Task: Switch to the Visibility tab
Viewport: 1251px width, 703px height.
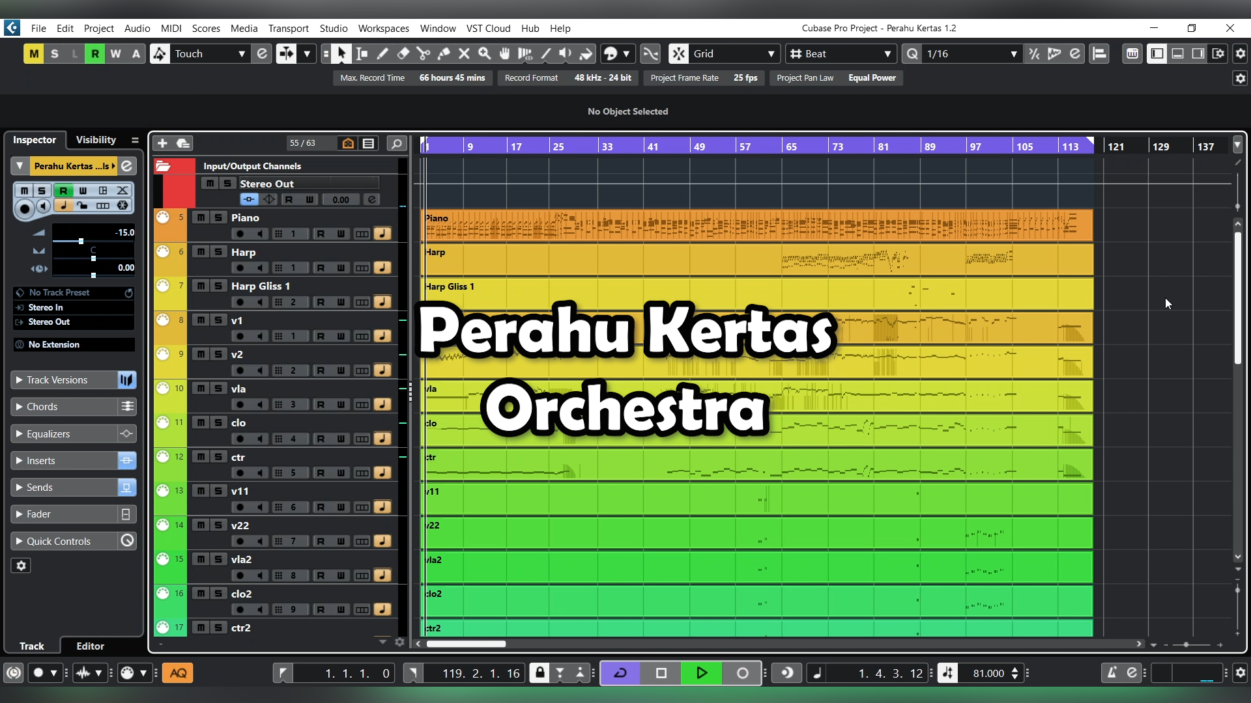Action: pos(96,140)
